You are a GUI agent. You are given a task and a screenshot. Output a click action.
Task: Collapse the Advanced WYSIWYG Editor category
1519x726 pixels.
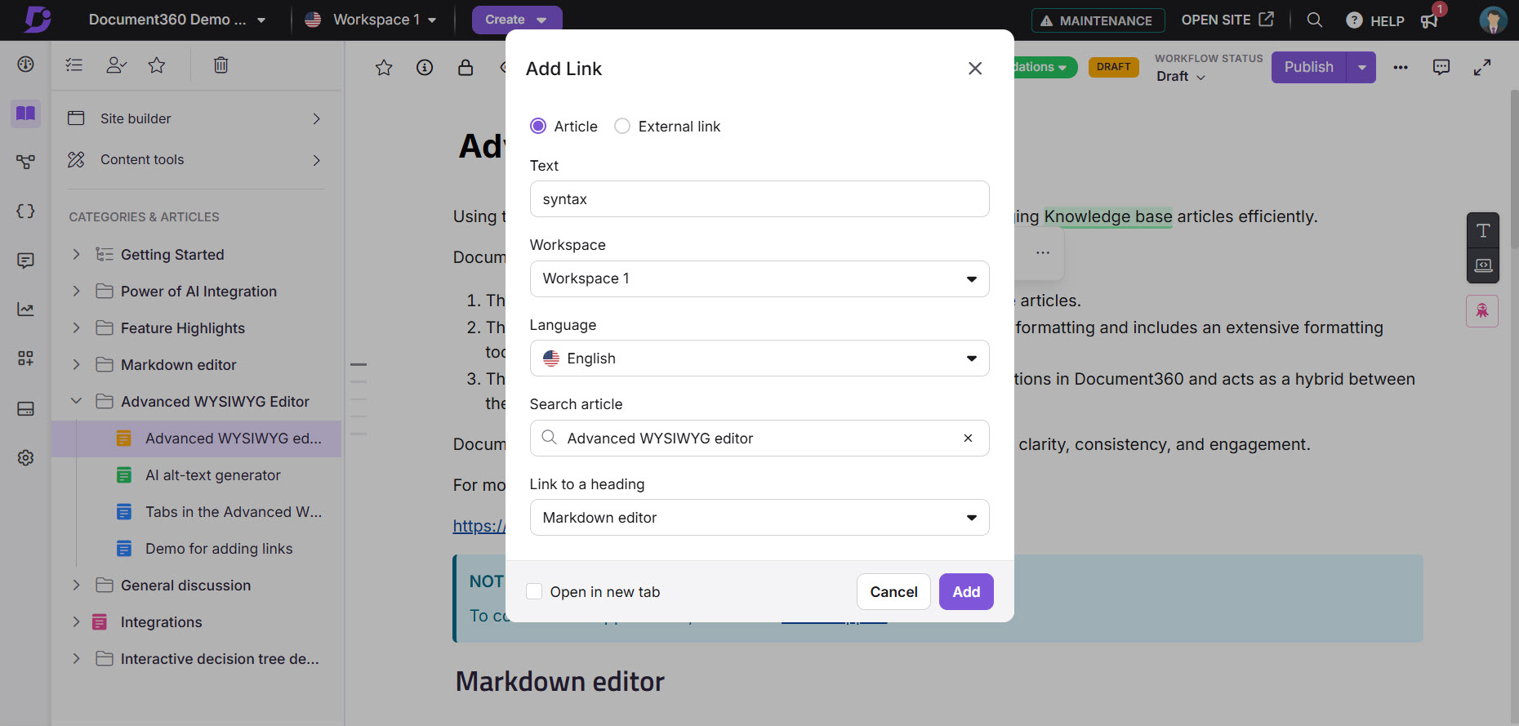(x=76, y=401)
